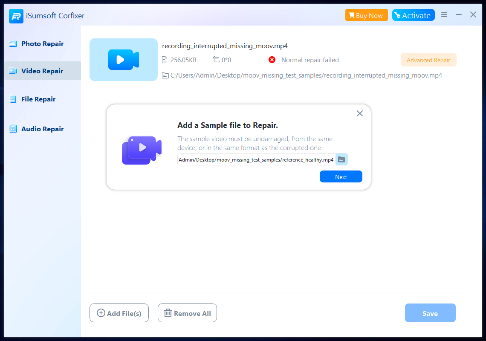Click the browse folder icon for sample file
The width and height of the screenshot is (486, 341).
(x=341, y=160)
